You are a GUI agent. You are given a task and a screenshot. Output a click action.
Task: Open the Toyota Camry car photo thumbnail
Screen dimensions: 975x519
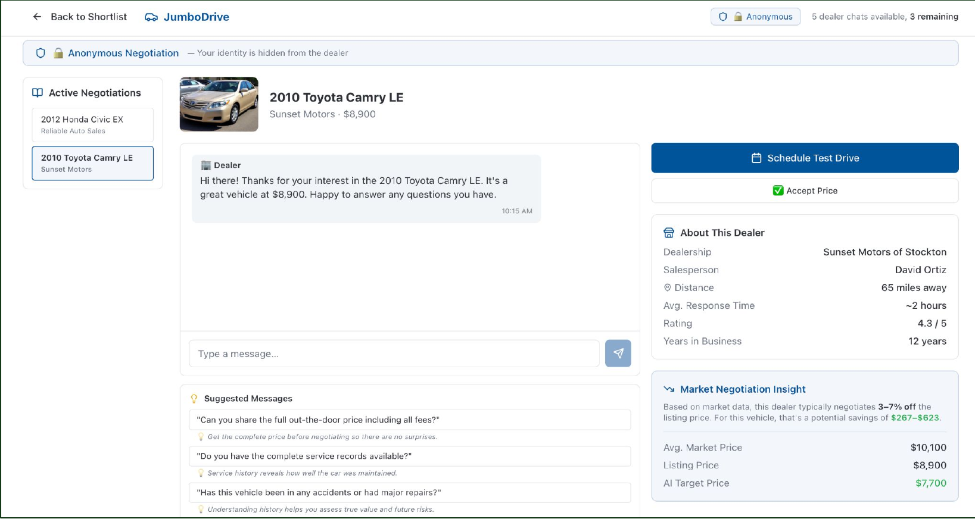219,104
